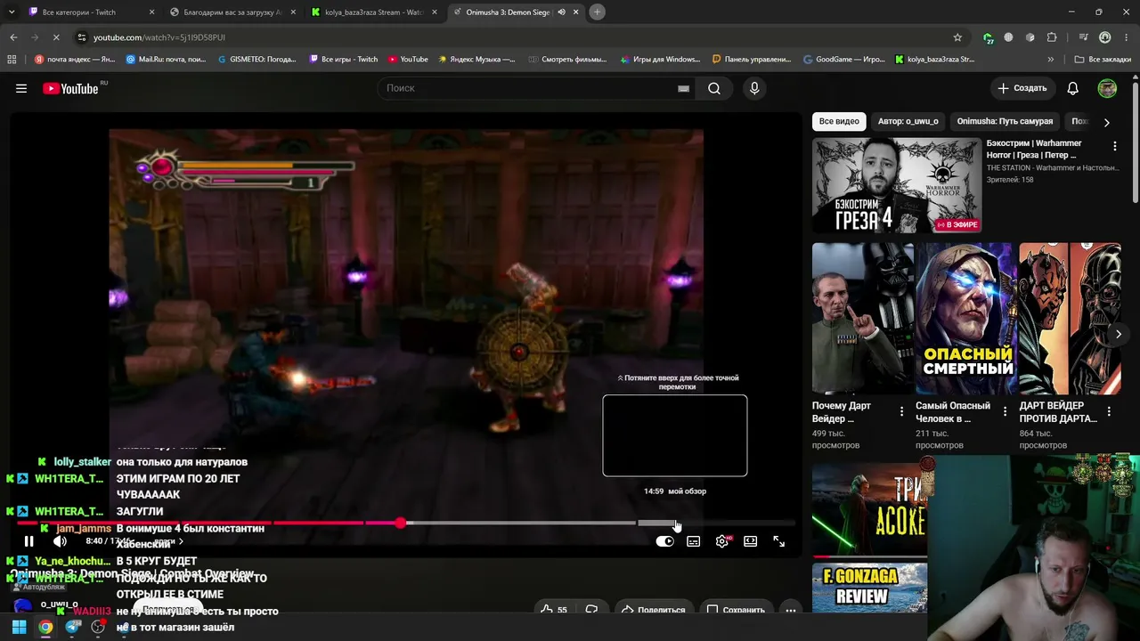Image resolution: width=1140 pixels, height=641 pixels.
Task: Switch to the kolya_baza3raza Stream tab
Action: click(374, 12)
